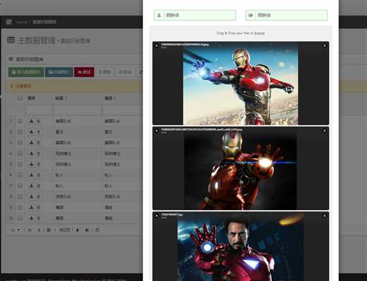
Task: Tick the checkbox for row 2
Action: tap(20, 132)
